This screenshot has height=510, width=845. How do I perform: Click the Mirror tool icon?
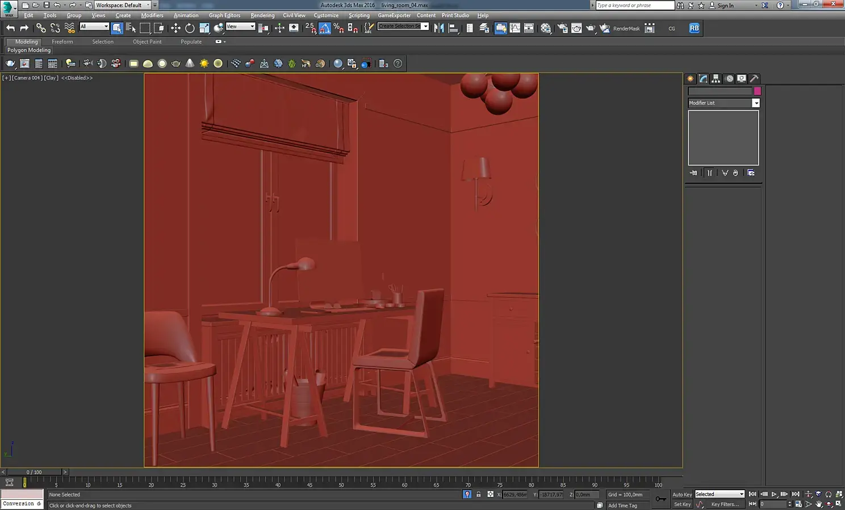coord(439,28)
